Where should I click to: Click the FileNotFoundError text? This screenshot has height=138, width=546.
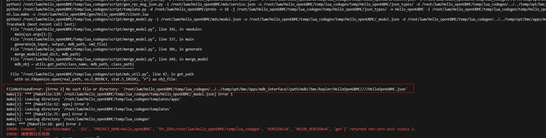pos(25,89)
